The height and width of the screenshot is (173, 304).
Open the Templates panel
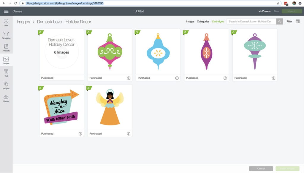click(x=6, y=35)
